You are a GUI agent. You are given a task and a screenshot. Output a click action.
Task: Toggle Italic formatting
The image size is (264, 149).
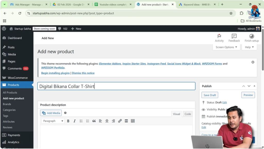[x=75, y=121]
